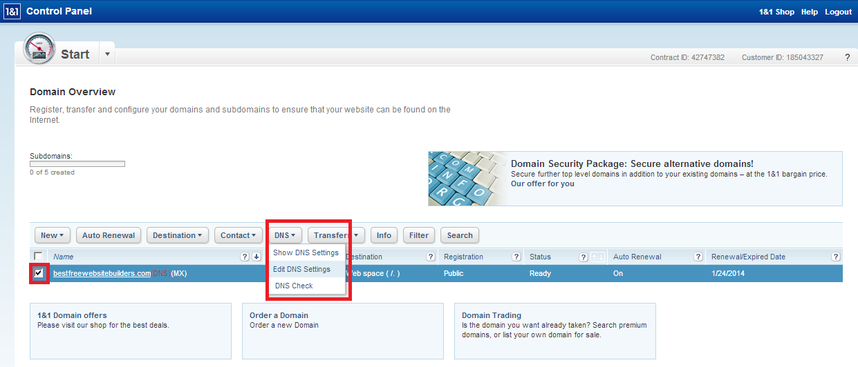
Task: Click the Status column help icon
Action: (583, 257)
